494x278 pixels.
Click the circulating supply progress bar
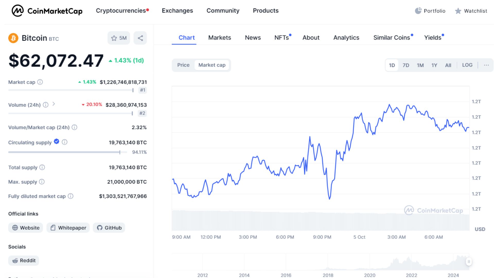[x=64, y=152]
